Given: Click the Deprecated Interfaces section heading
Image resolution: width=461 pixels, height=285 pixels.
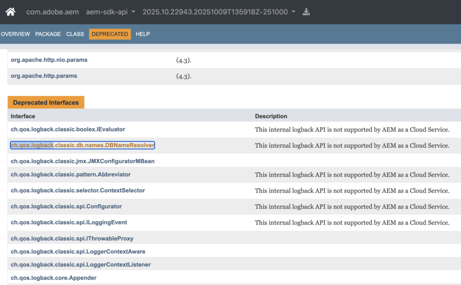Looking at the screenshot, I should click(x=46, y=103).
